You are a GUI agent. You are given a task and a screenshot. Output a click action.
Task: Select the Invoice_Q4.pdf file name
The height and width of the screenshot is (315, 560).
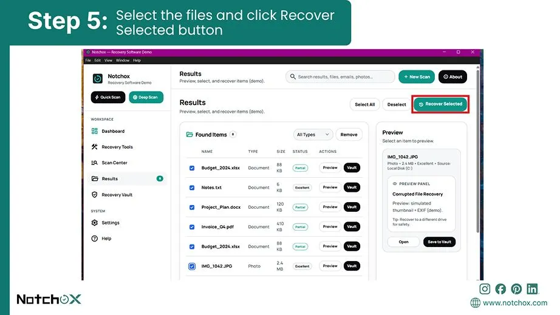[217, 227]
